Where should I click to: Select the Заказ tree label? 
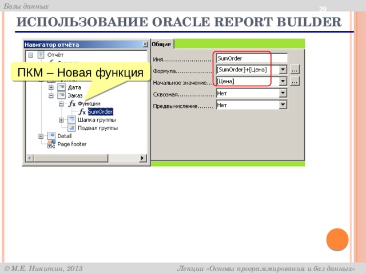pos(75,95)
